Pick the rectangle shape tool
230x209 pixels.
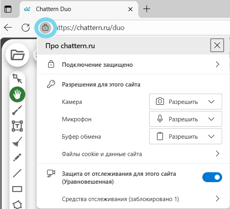pyautogui.click(x=17, y=189)
